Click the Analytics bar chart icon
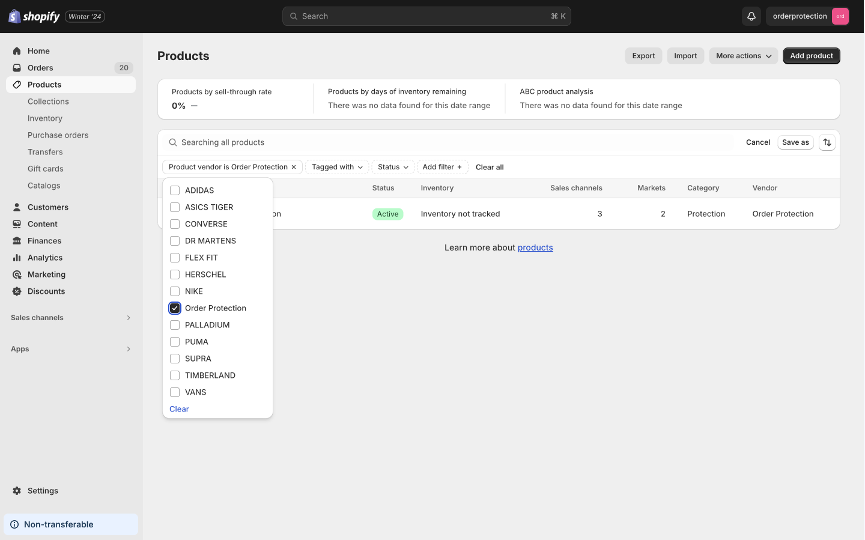865x540 pixels. pos(17,258)
